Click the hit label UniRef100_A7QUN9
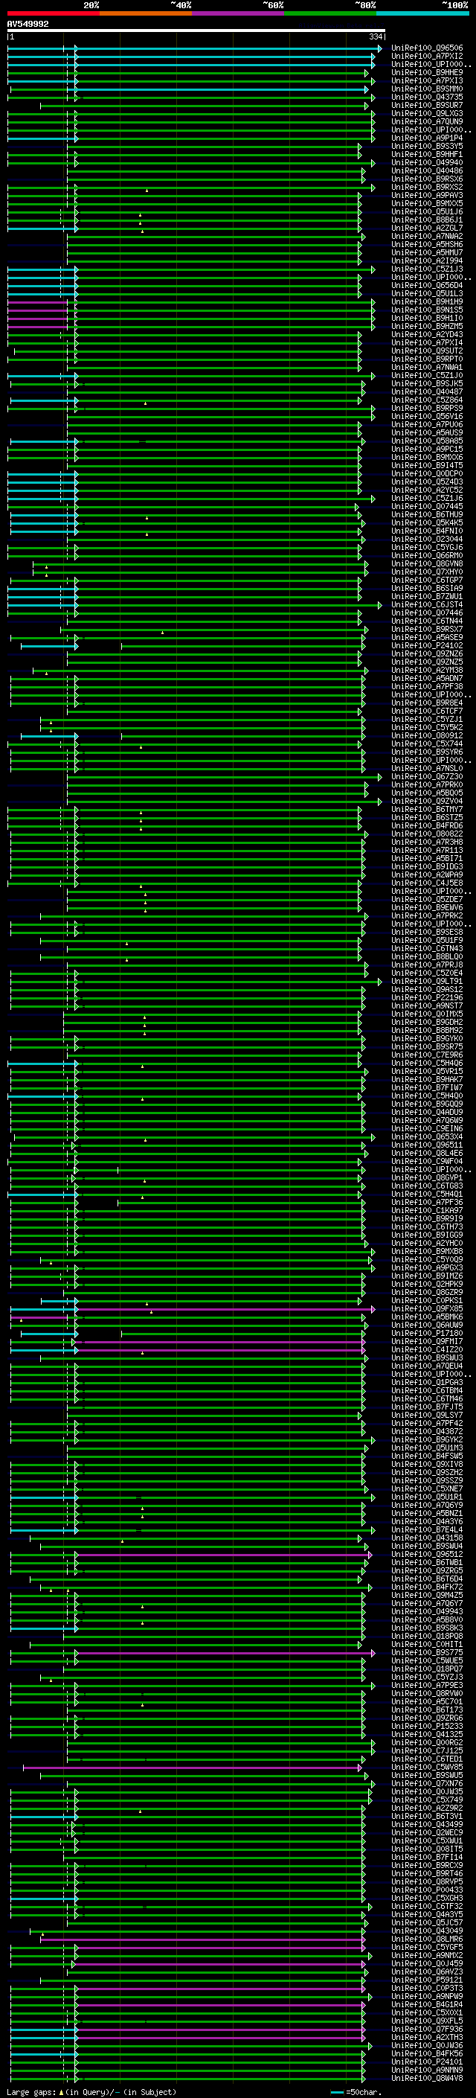476x2098 pixels. 427,121
